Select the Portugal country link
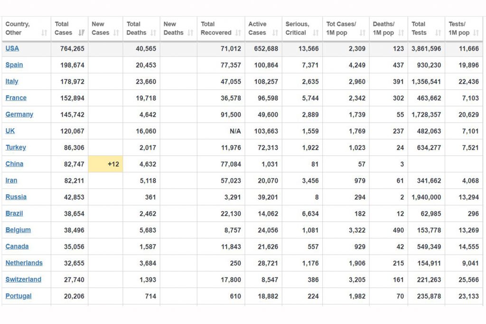The height and width of the screenshot is (324, 486). (19, 296)
